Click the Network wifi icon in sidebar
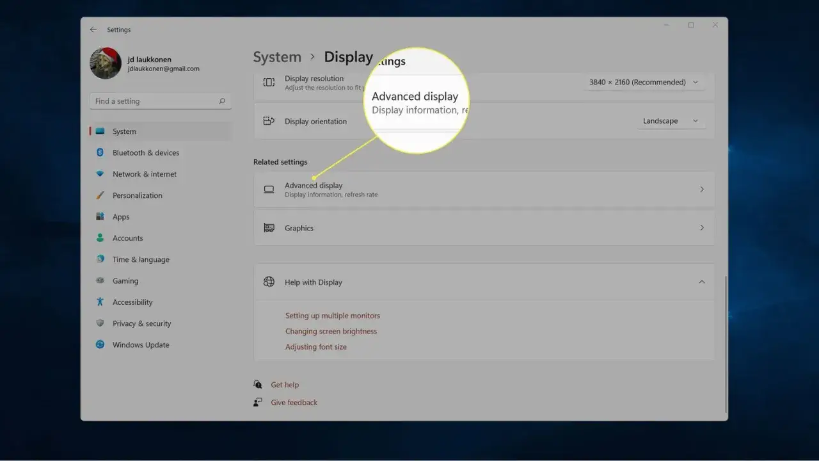Viewport: 819px width, 461px height. click(100, 174)
